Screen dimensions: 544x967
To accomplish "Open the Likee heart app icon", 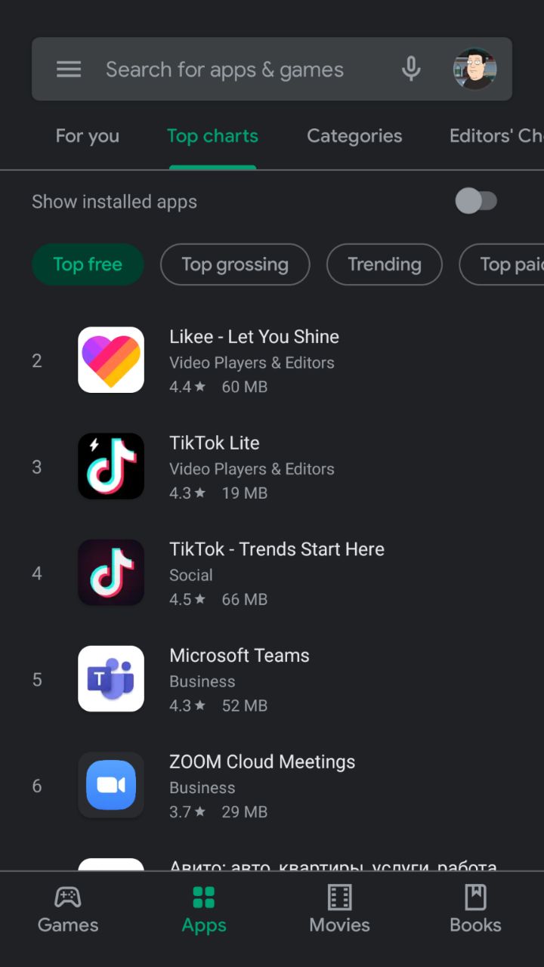I will pyautogui.click(x=111, y=360).
